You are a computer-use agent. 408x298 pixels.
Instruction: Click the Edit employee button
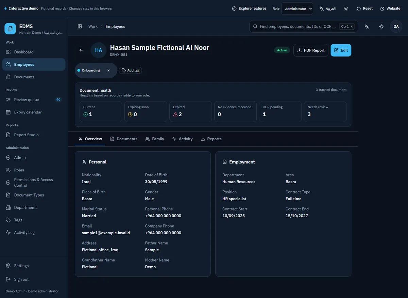[x=341, y=50]
